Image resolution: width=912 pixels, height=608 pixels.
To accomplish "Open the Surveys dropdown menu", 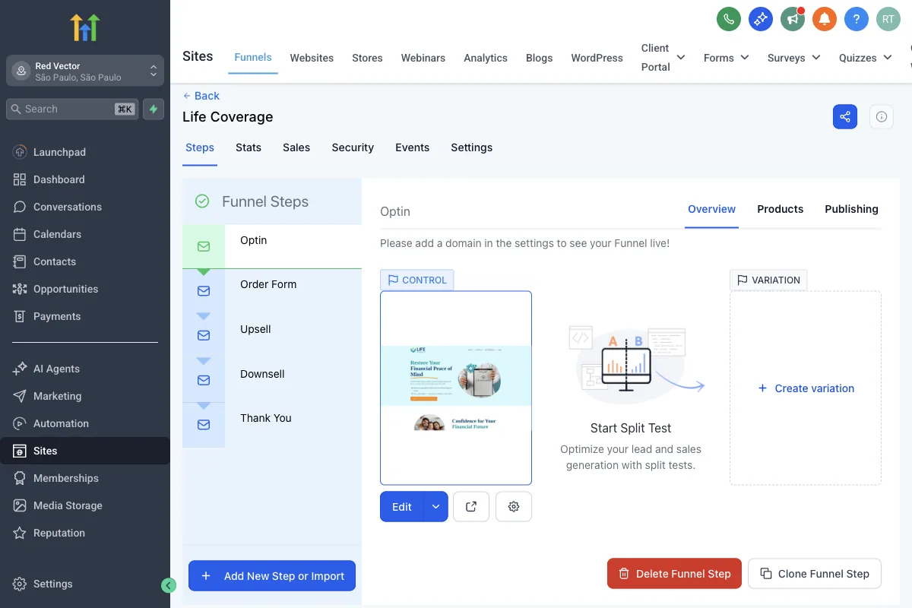I will coord(793,58).
